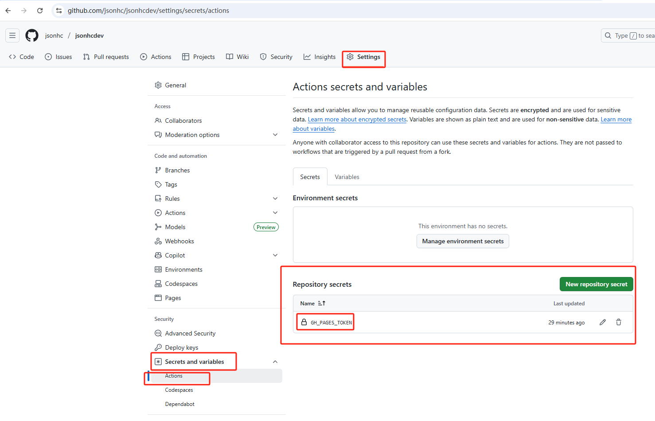
Task: Open the about variables link
Action: (314, 129)
